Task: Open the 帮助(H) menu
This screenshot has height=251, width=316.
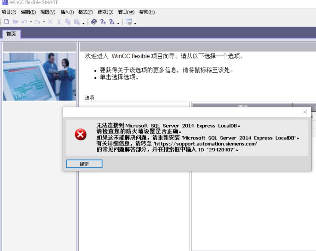Action: pos(147,12)
